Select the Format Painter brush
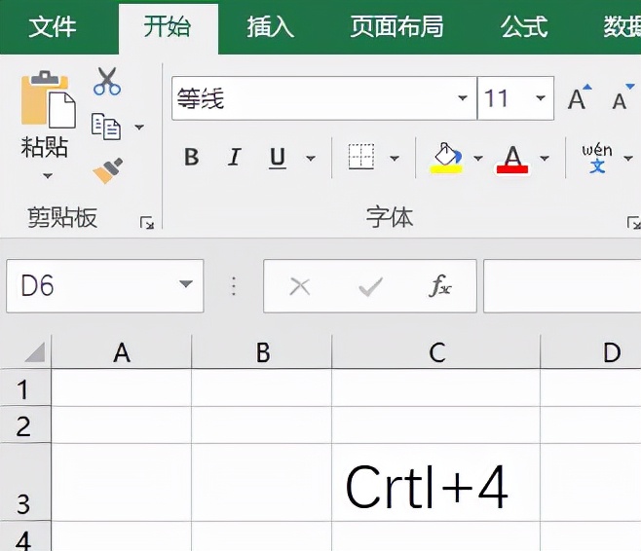 point(107,170)
